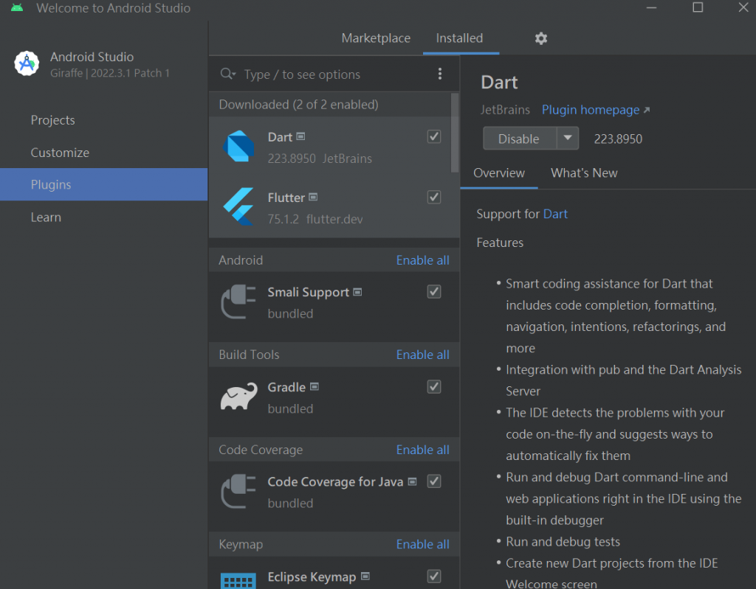Toggle the Eclipse Keymap checkbox
Screen dimensions: 756x589
434,576
